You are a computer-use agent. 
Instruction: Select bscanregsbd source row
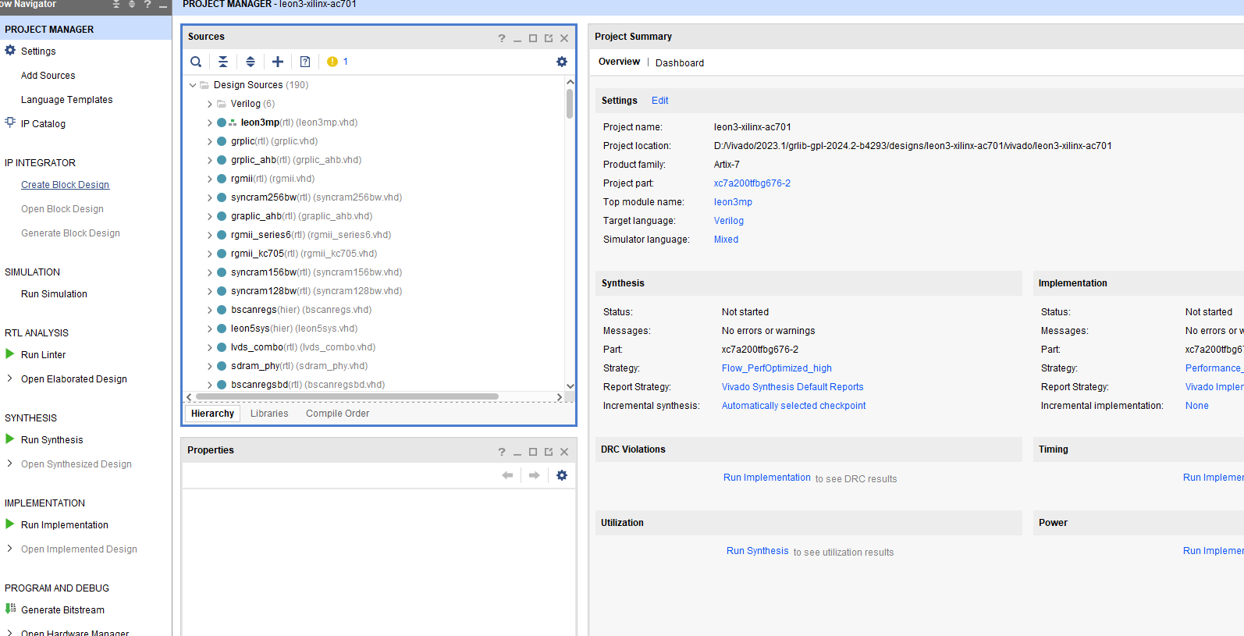[x=307, y=385]
